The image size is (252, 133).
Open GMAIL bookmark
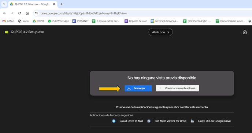point(8,21)
